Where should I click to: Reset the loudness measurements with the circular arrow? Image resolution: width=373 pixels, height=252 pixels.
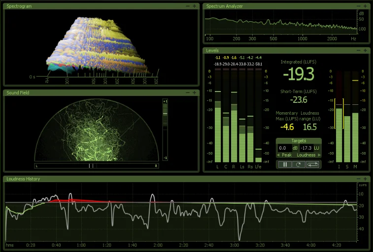(x=299, y=164)
